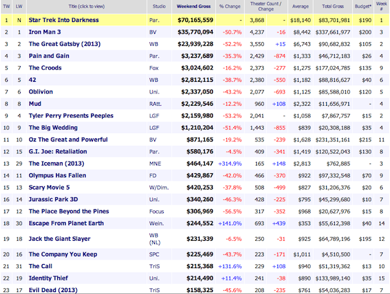Sort by % Change column header
The height and width of the screenshot is (294, 390).
230,6
